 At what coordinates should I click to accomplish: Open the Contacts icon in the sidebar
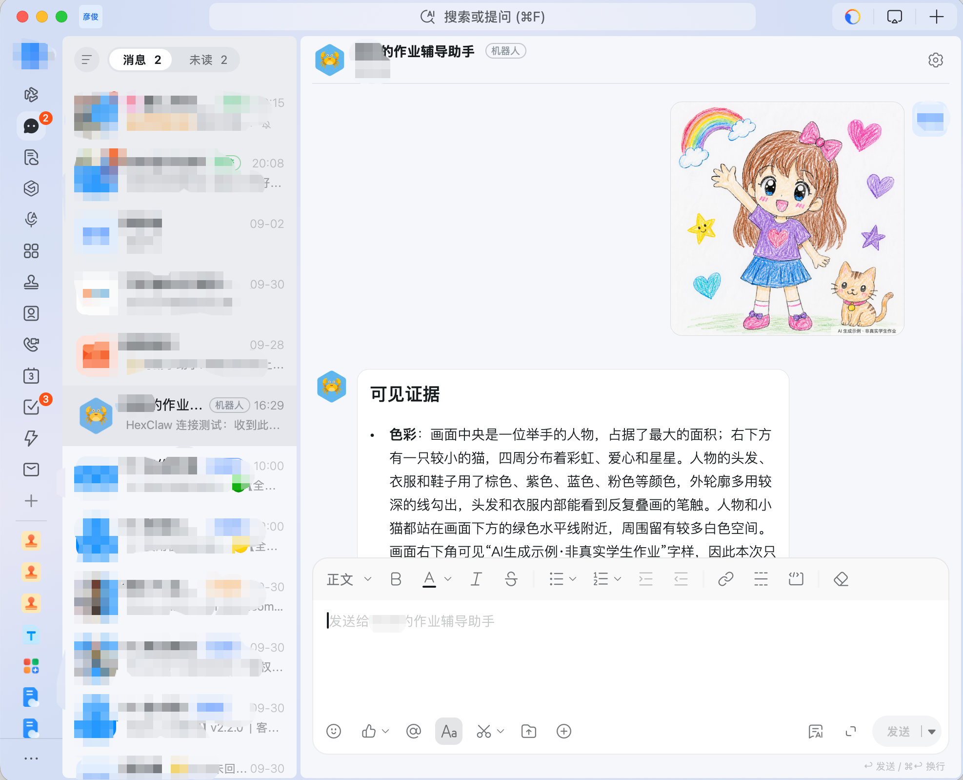pos(31,313)
